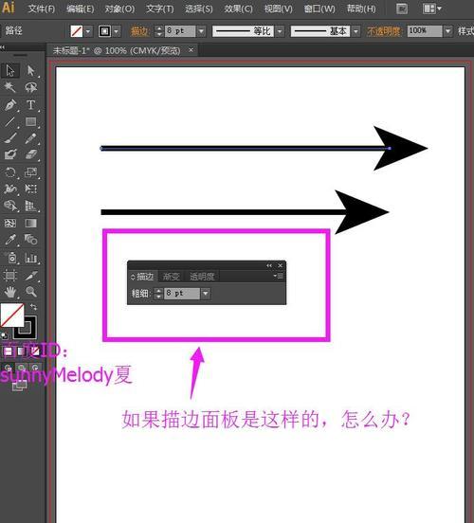Select the Free Transform tool
474x523 pixels.
[30, 189]
